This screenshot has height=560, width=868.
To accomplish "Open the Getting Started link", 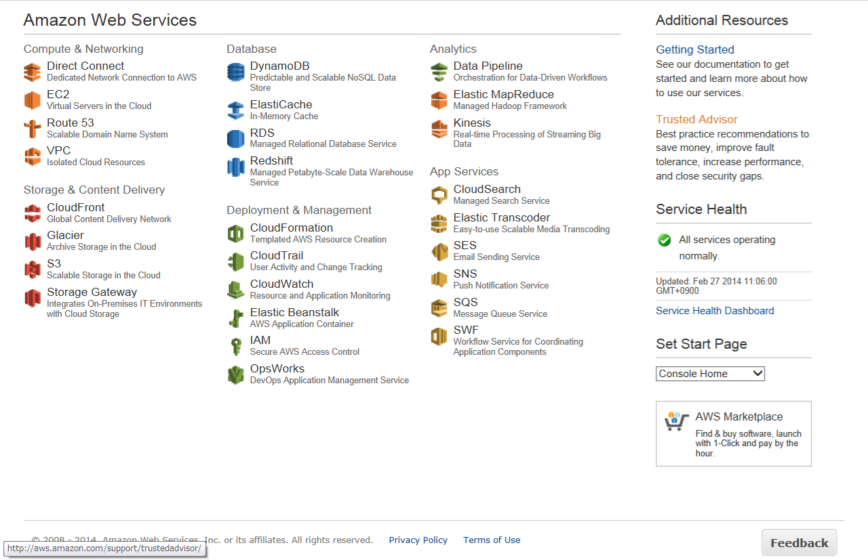I will pos(694,49).
